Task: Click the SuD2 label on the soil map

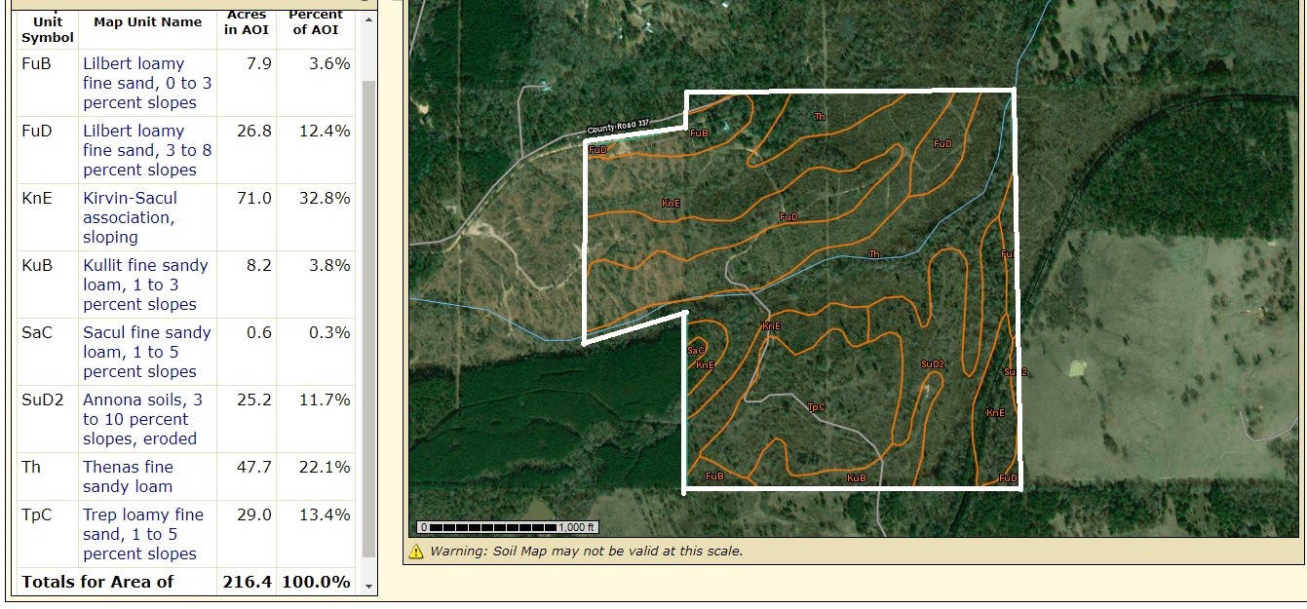Action: 933,364
